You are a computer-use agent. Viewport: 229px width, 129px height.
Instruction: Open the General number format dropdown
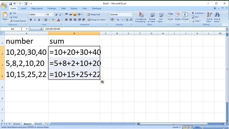tap(131, 14)
